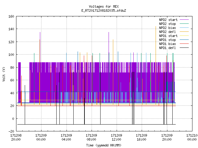The image size is (198, 148).
Task: Click the 171209 00:00 time tick label
Action: point(41,138)
